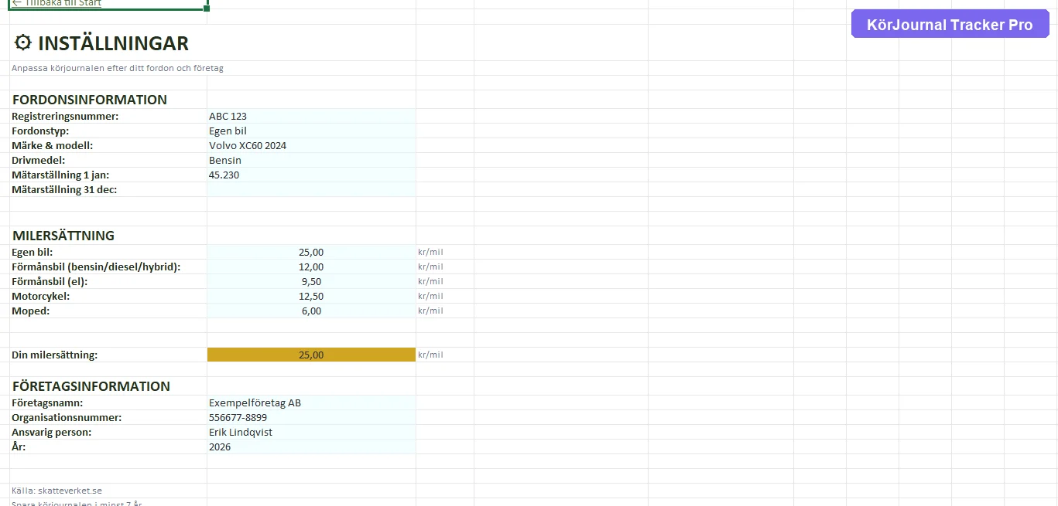Screen dimensions: 1058x506
Task: Click the Erik Lindqvist cell
Action: pyautogui.click(x=311, y=433)
